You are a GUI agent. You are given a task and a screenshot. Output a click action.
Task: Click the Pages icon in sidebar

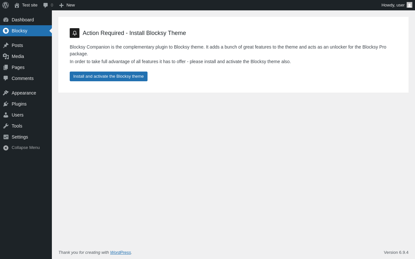click(6, 67)
